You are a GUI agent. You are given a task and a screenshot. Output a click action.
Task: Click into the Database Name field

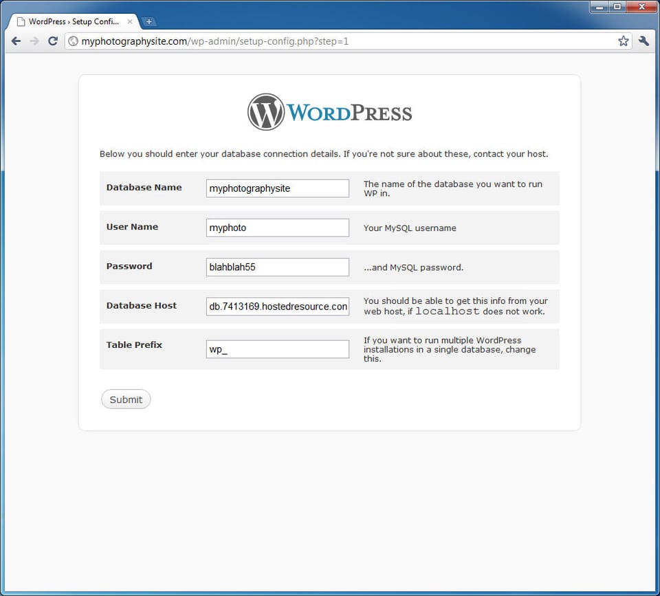(277, 188)
